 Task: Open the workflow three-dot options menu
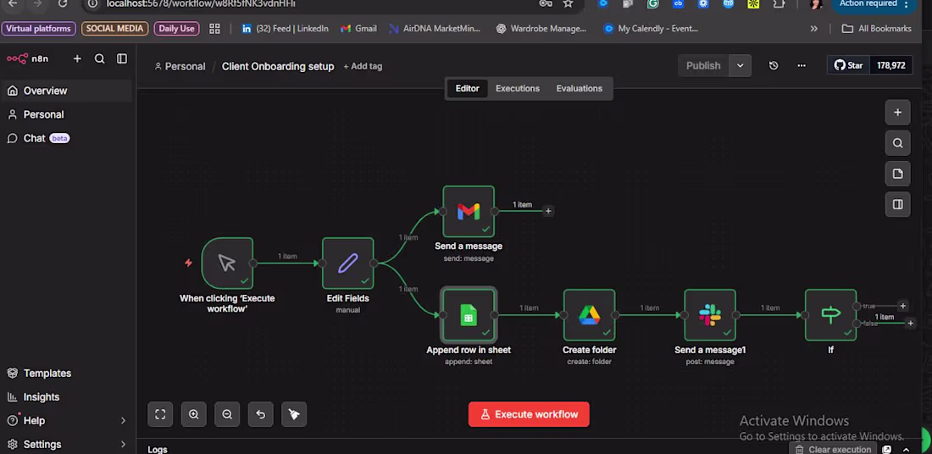pos(802,65)
